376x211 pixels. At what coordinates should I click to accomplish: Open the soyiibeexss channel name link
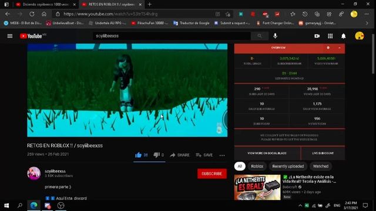click(x=55, y=171)
